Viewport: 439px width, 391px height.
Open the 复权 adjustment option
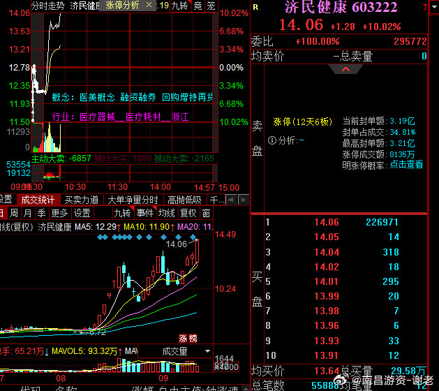(188, 213)
